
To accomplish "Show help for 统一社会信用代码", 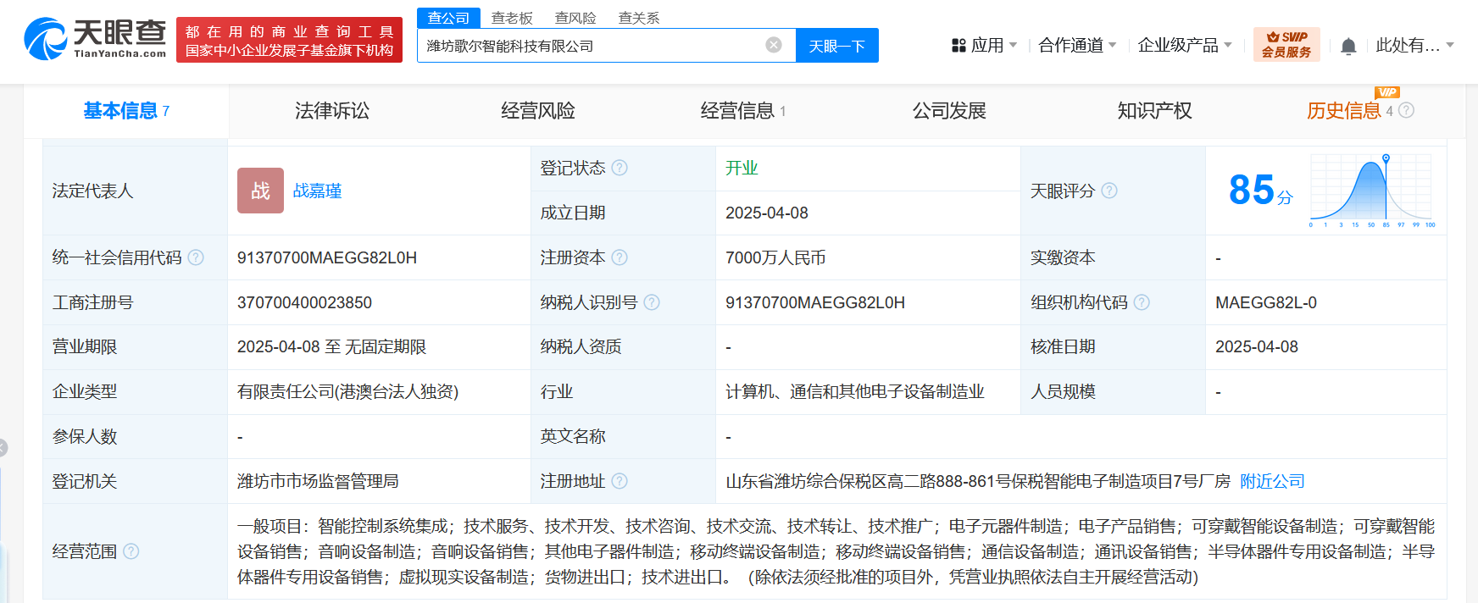I will 196,257.
